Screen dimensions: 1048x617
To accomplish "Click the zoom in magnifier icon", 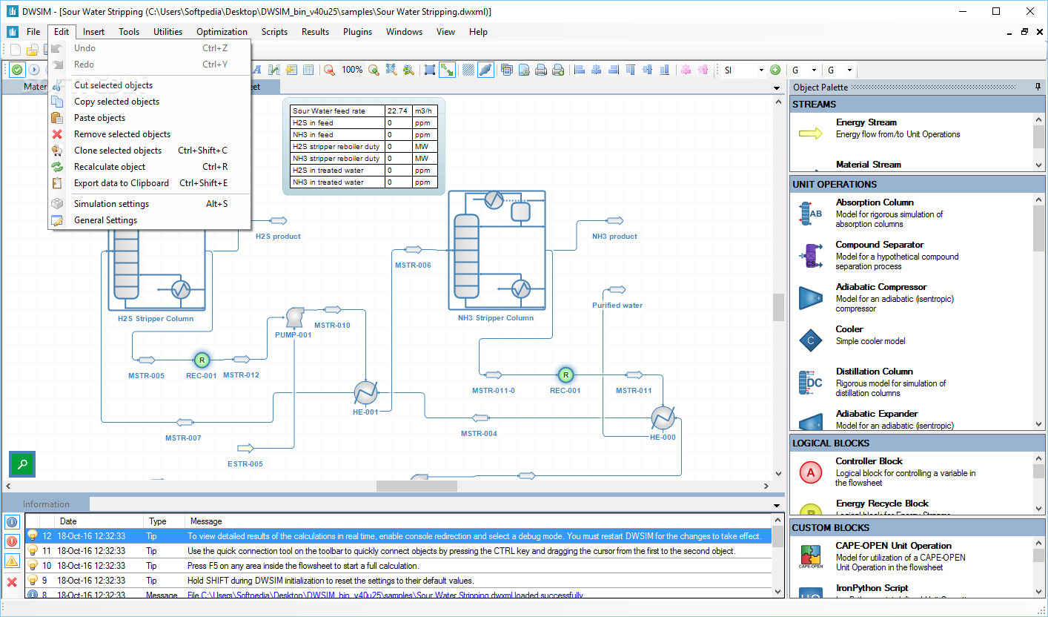I will [374, 70].
